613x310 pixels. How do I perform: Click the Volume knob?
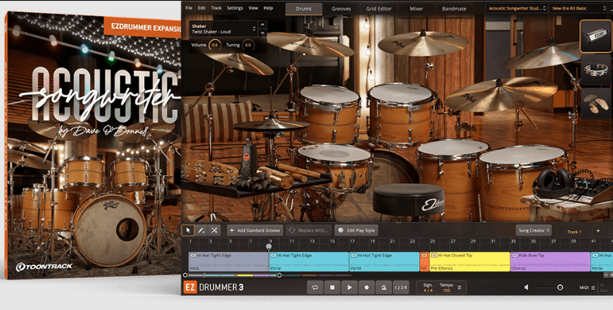tap(215, 46)
